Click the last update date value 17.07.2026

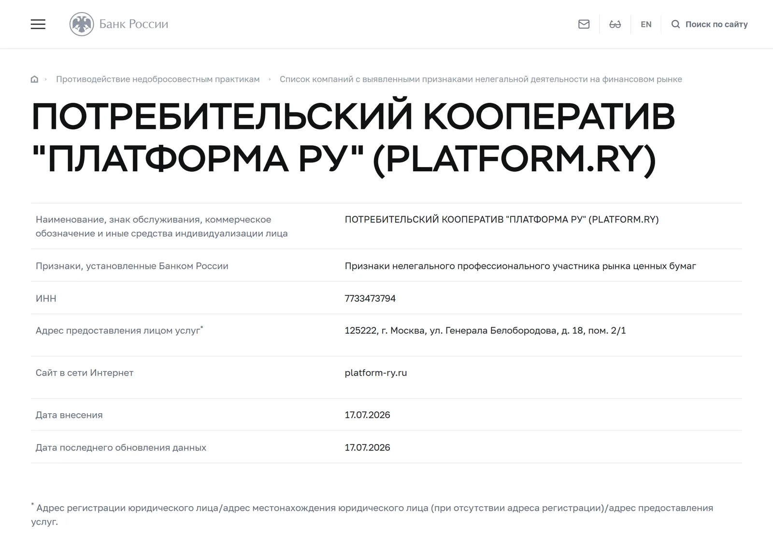(x=367, y=447)
